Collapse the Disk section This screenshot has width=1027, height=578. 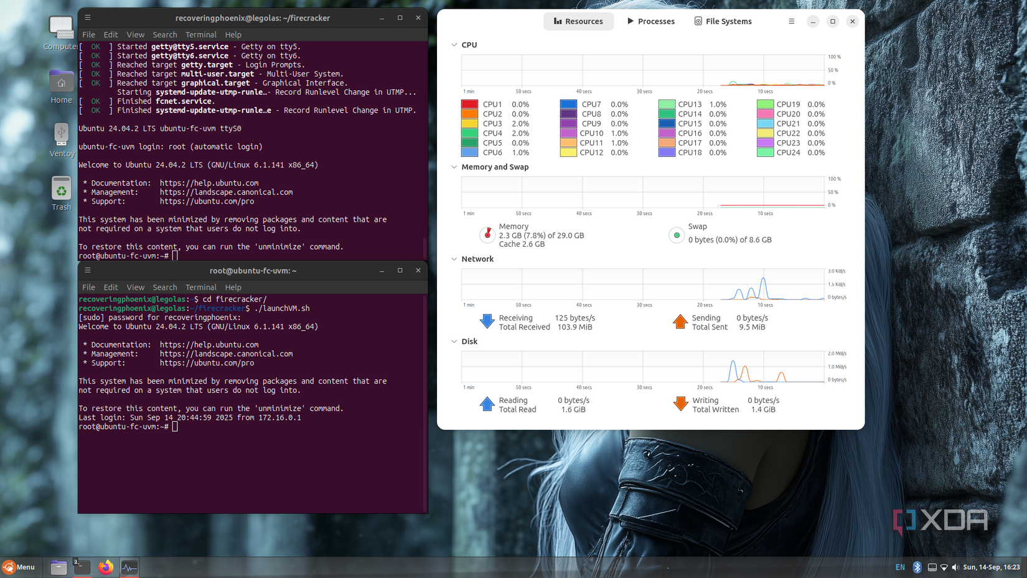pyautogui.click(x=454, y=341)
